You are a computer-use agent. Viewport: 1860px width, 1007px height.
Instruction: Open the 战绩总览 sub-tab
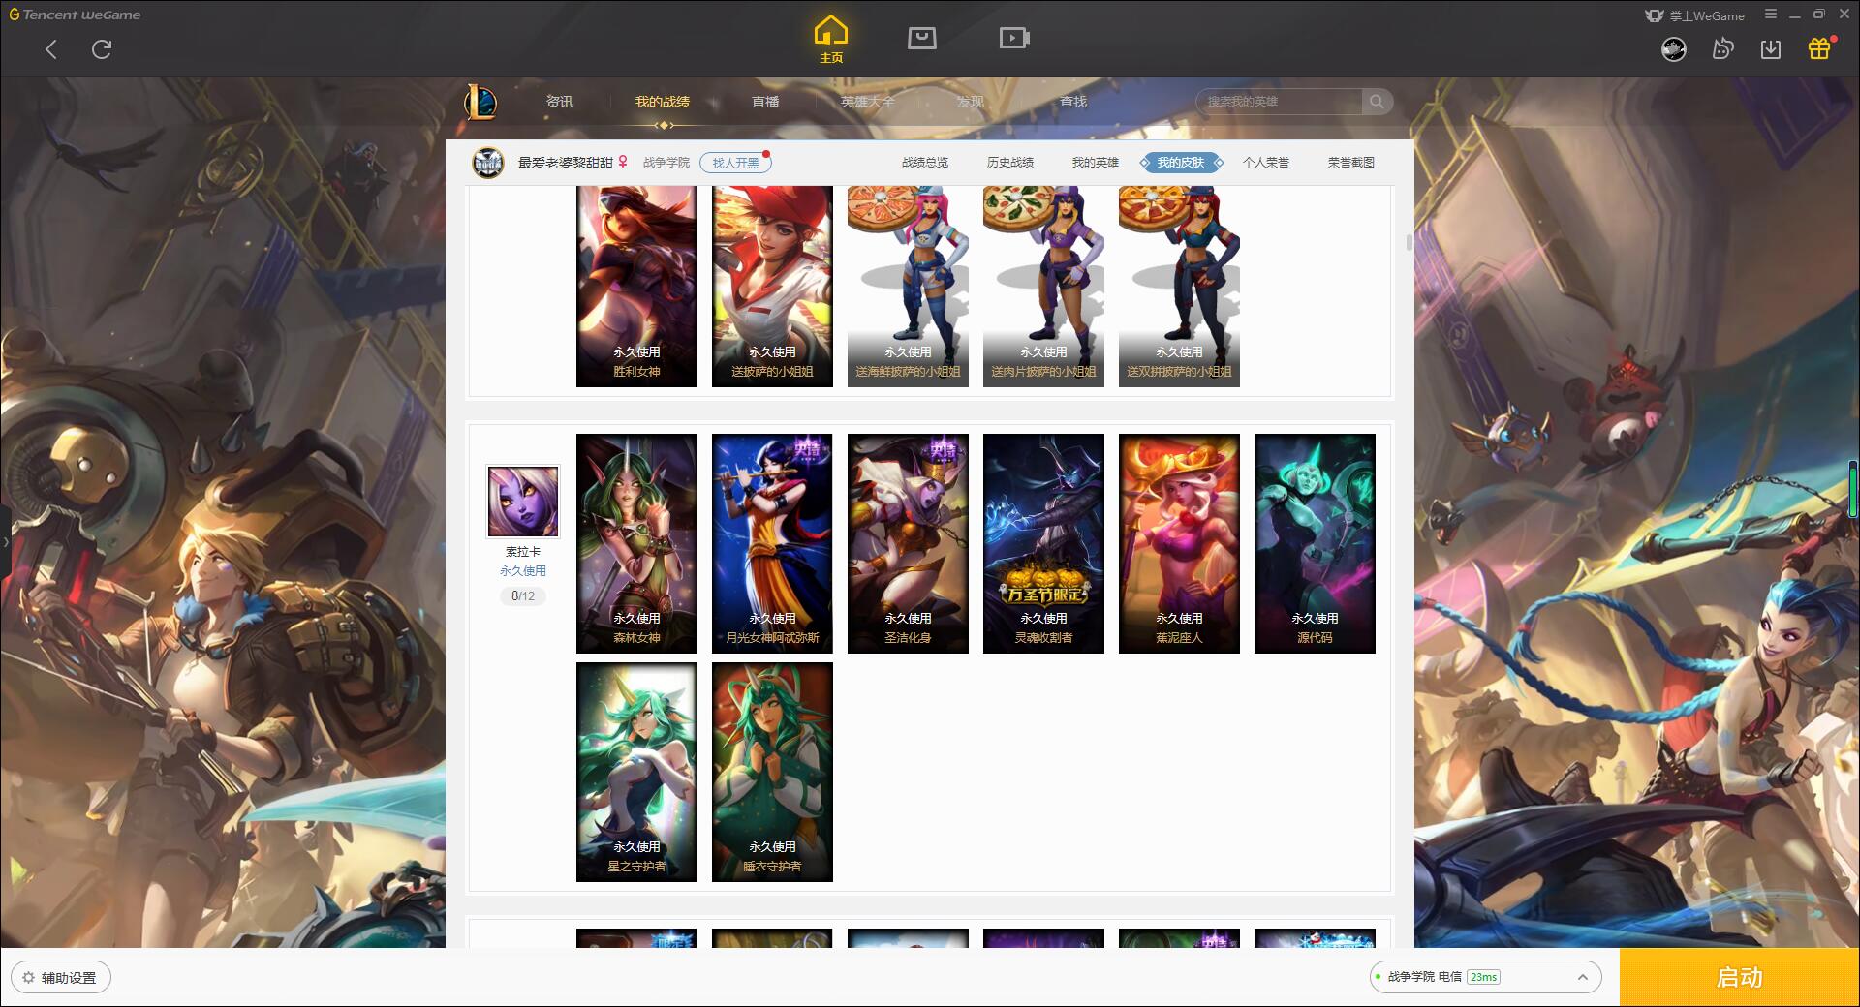[925, 163]
